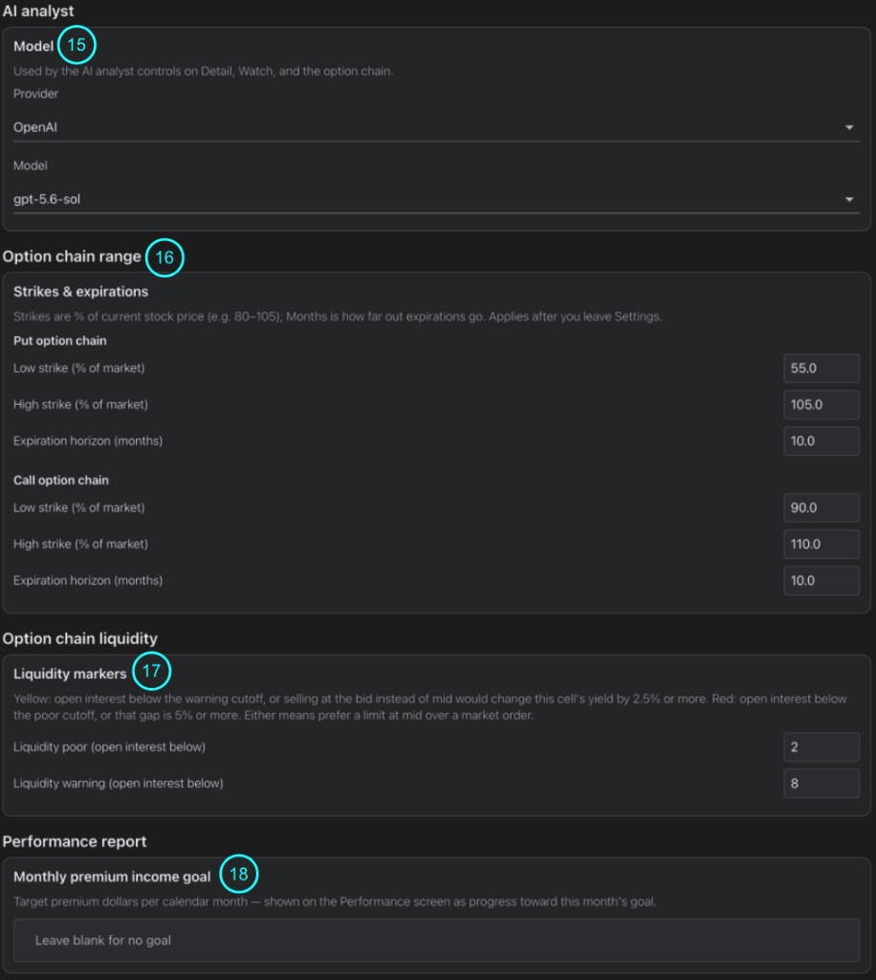Click the Provider dropdown arrow icon
The width and height of the screenshot is (876, 980).
(849, 127)
